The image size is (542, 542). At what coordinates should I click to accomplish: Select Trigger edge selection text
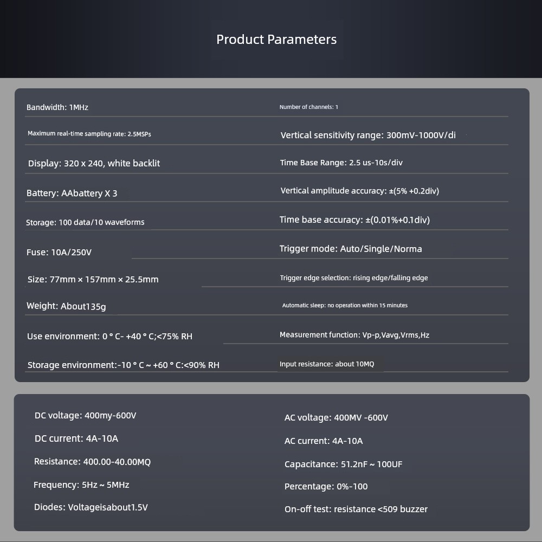(x=353, y=278)
